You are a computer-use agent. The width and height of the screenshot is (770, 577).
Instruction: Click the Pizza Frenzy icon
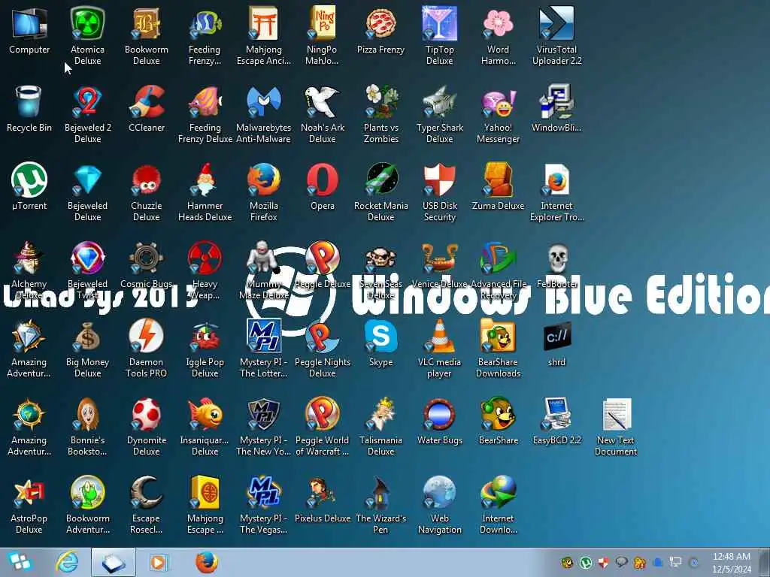[381, 30]
